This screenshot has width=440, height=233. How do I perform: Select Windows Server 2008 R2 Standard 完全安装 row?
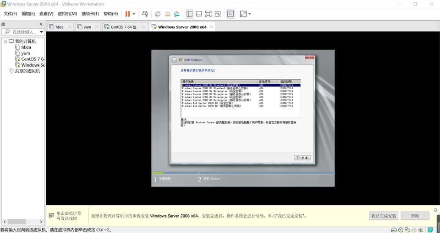[241, 85]
